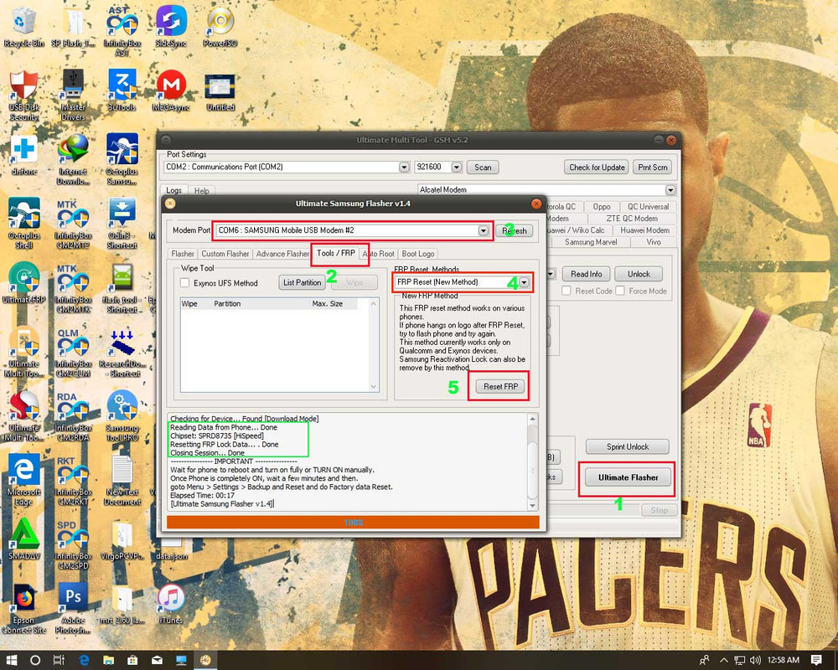Launch the InfinityBox CM2MTK shortcut

(73, 287)
